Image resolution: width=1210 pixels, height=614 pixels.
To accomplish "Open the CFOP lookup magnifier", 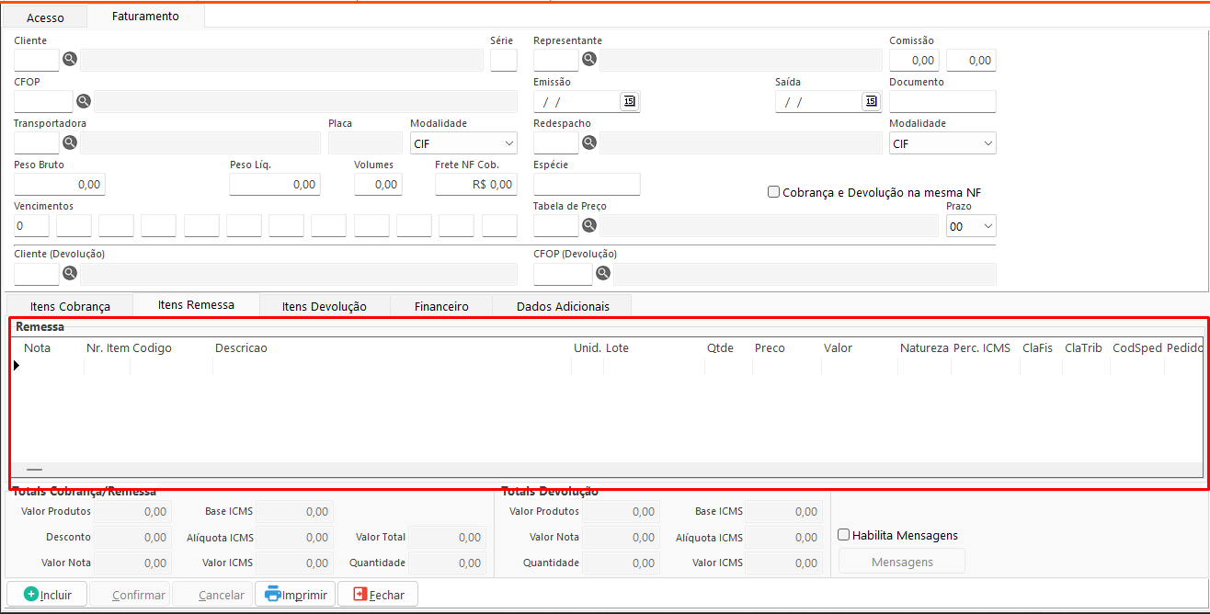I will tap(83, 102).
